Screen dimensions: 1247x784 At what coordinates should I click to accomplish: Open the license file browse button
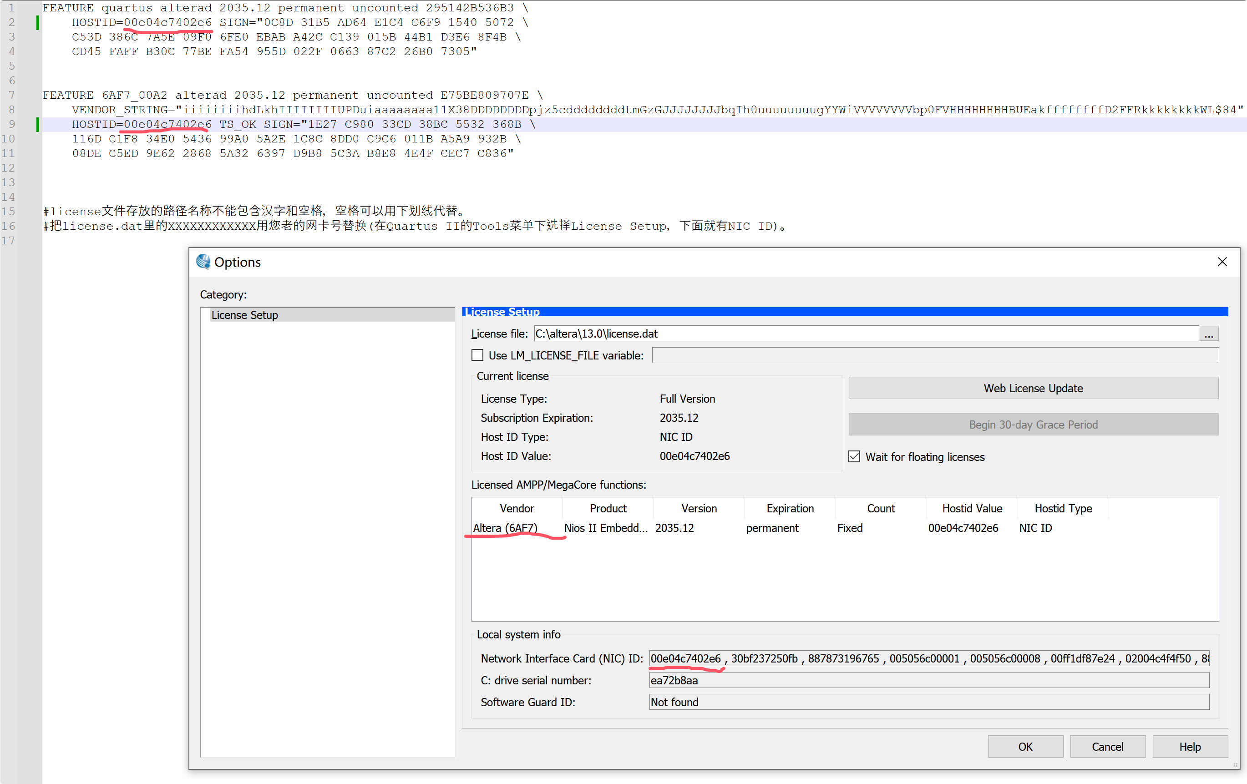[1209, 334]
